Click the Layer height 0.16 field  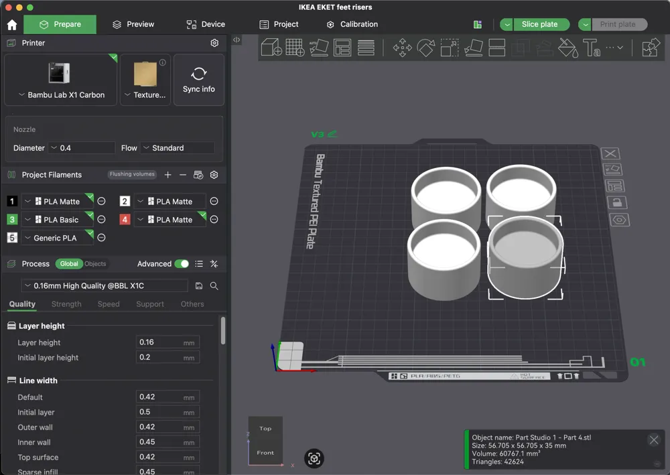167,342
